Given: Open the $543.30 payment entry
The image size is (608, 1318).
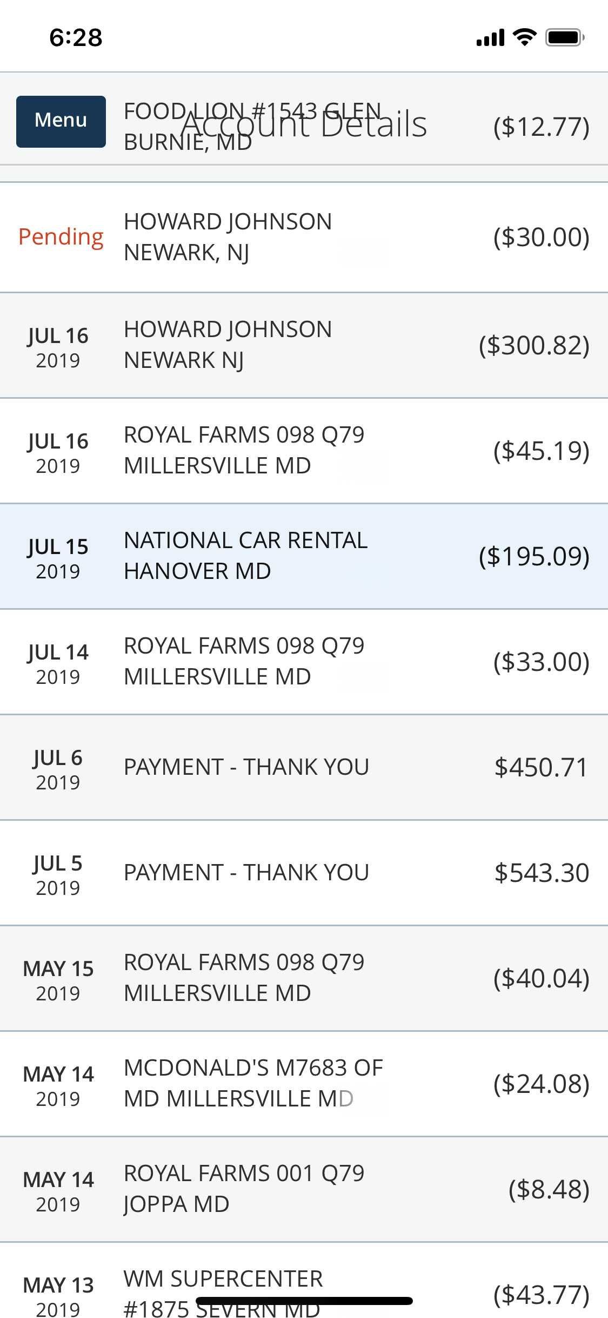Looking at the screenshot, I should 304,873.
